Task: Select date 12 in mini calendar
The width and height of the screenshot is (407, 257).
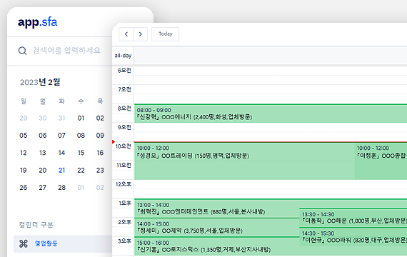Action: [x=24, y=153]
